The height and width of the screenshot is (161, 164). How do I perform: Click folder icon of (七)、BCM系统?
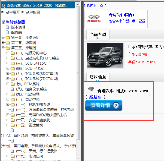13,84
